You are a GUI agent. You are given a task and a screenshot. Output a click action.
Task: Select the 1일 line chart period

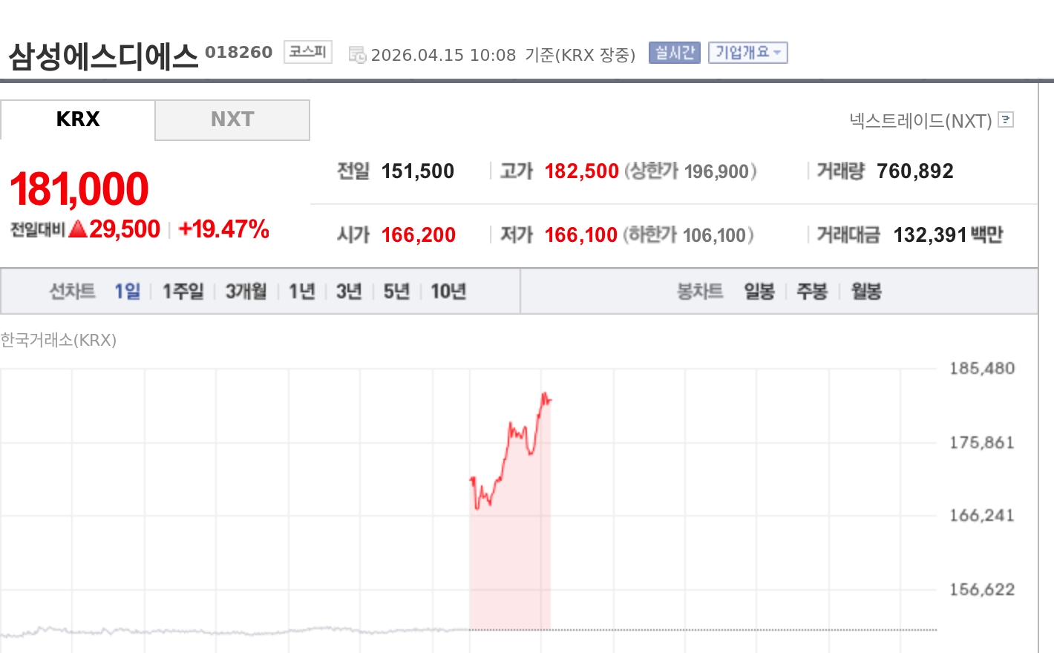point(127,292)
